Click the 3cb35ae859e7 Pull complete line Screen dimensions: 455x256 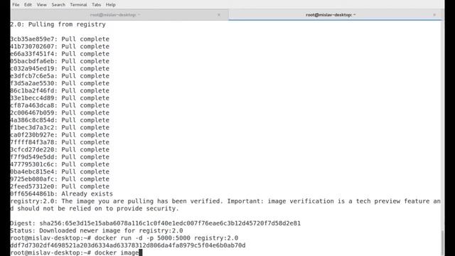click(x=60, y=39)
